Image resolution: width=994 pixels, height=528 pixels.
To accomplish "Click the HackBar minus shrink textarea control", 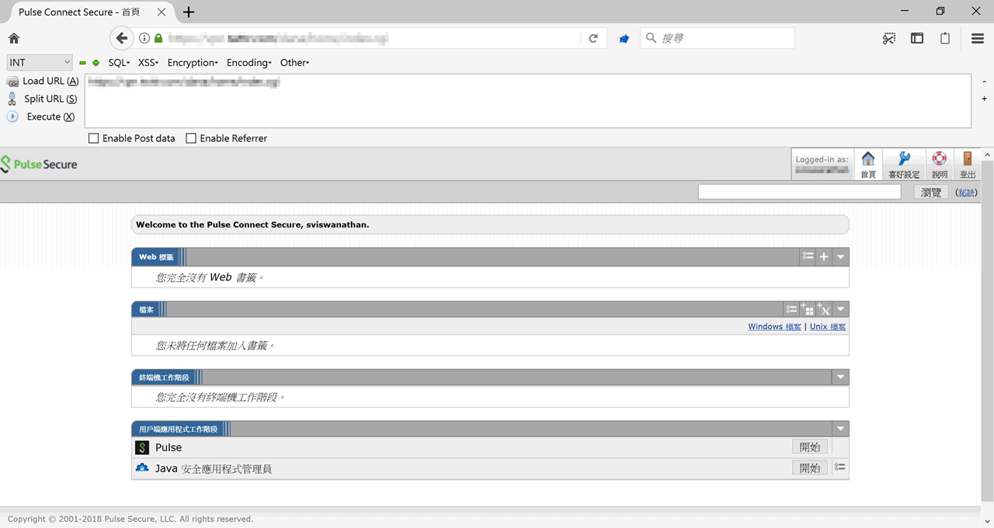I will pyautogui.click(x=984, y=81).
